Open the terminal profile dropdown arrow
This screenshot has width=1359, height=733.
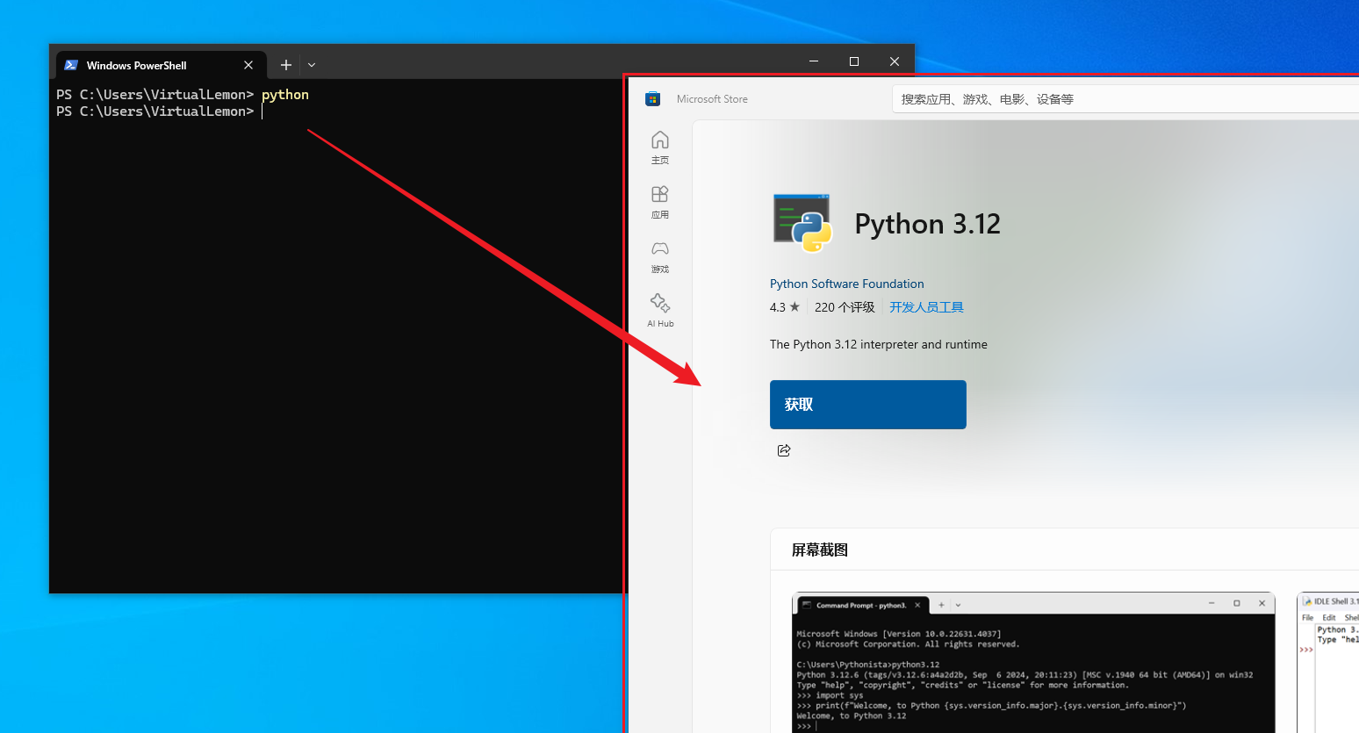click(312, 65)
